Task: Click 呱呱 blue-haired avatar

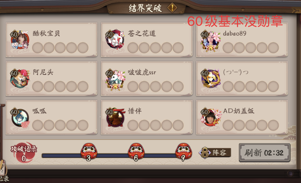Action: tap(20, 118)
